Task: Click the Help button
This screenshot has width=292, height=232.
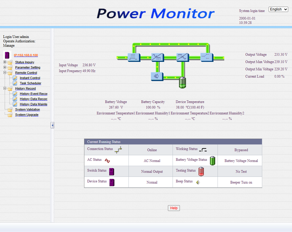Action: click(x=174, y=208)
